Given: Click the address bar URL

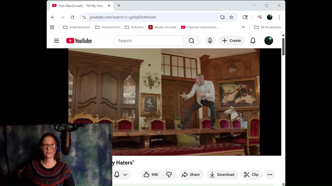Looking at the screenshot, I should coord(122,17).
